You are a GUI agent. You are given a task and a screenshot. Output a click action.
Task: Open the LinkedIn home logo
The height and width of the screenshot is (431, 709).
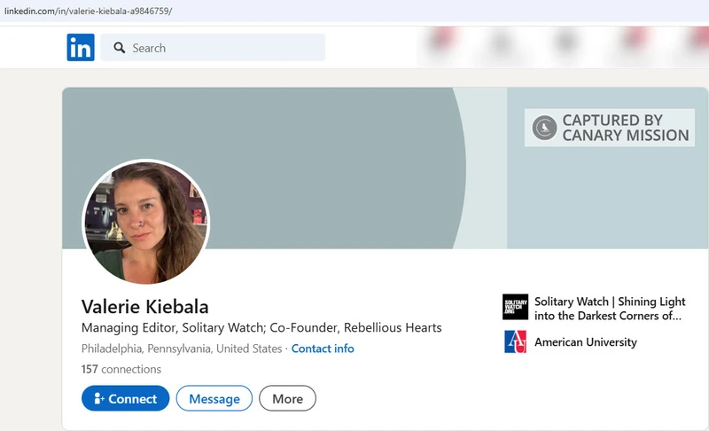coord(81,47)
